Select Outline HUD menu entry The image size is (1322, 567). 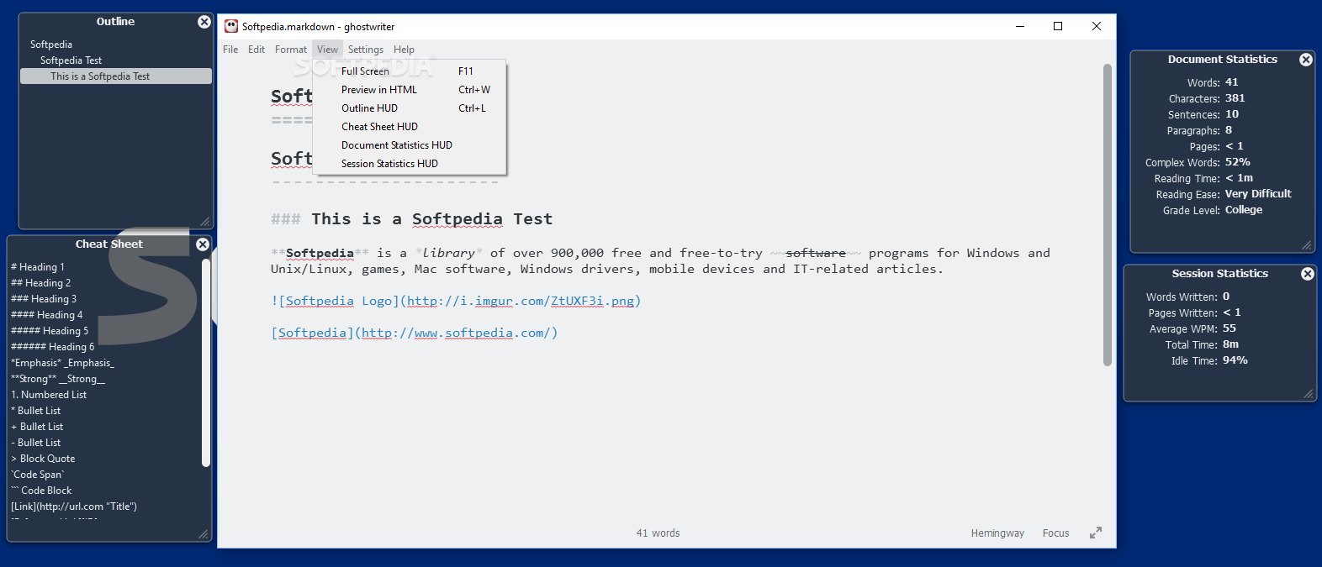[410, 108]
